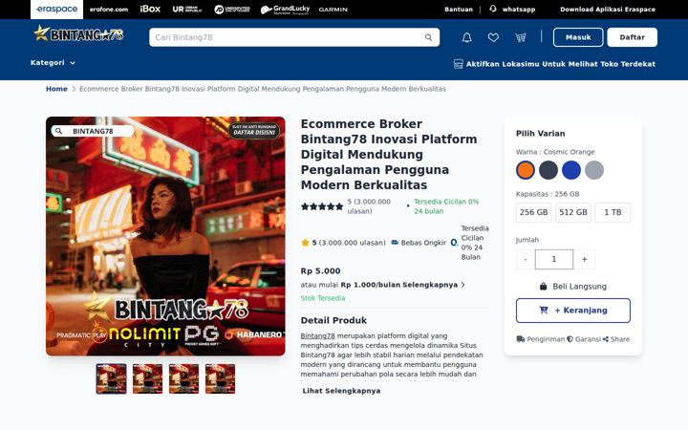Choose the blue color swatch
This screenshot has width=688, height=430.
pyautogui.click(x=571, y=170)
